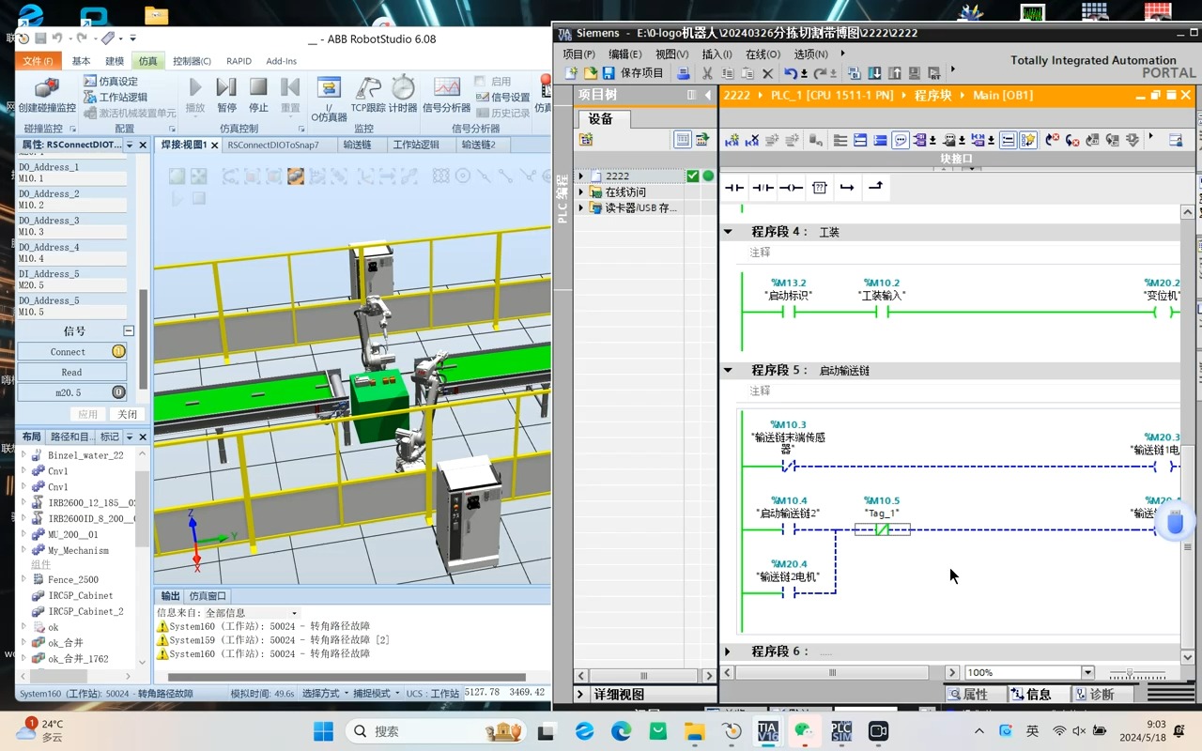
Task: Switch to the 仿真窗口 output tab
Action: (208, 595)
